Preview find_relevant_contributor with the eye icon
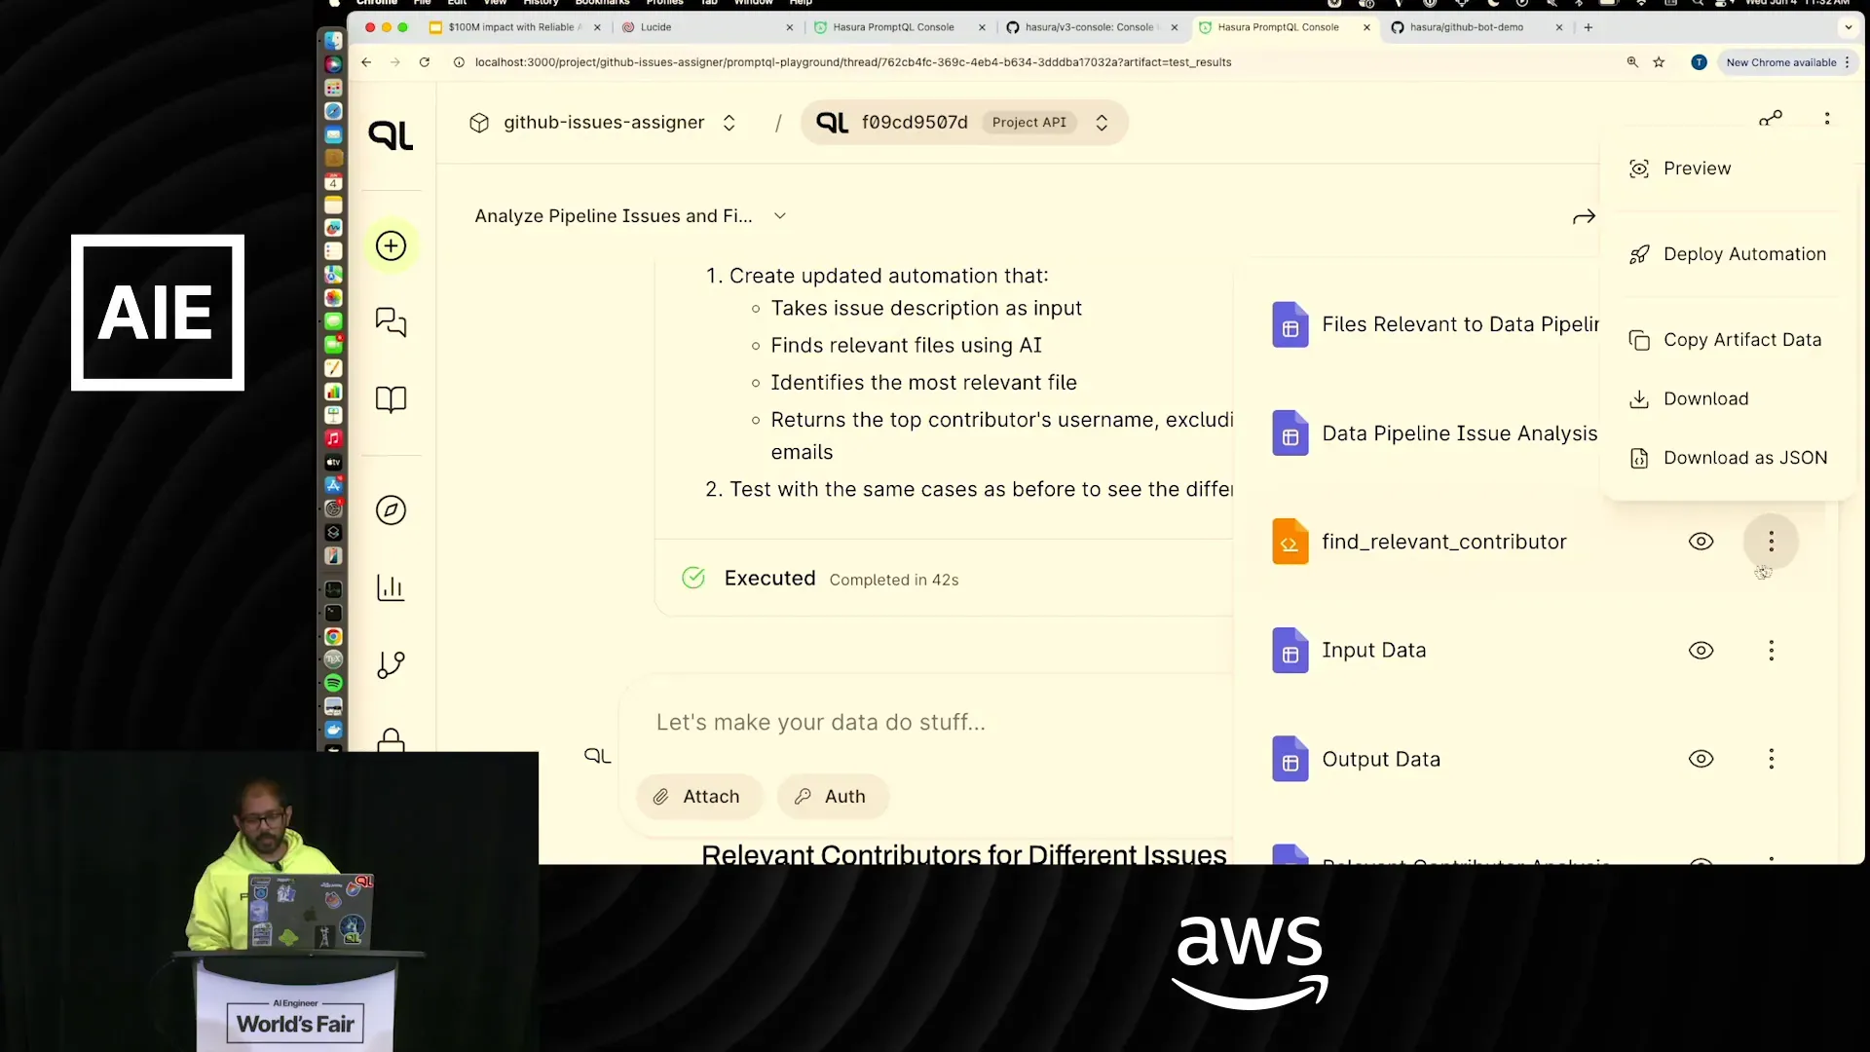1870x1052 pixels. tap(1701, 542)
